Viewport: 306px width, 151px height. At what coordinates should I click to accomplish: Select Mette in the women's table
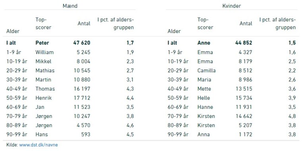click(x=204, y=89)
